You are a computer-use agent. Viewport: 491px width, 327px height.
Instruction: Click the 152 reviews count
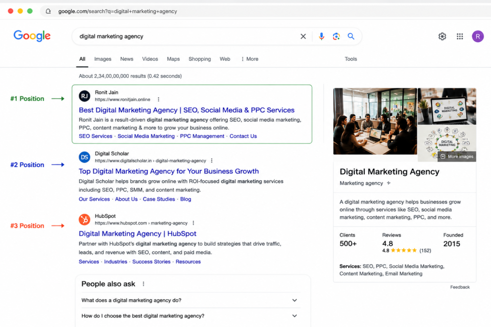425,250
